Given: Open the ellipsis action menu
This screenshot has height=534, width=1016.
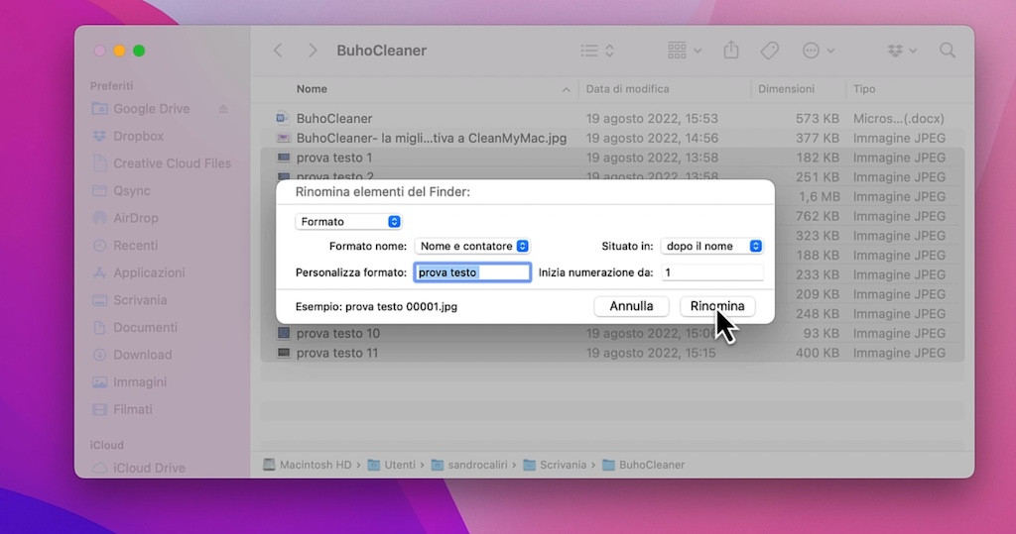Looking at the screenshot, I should click(818, 51).
